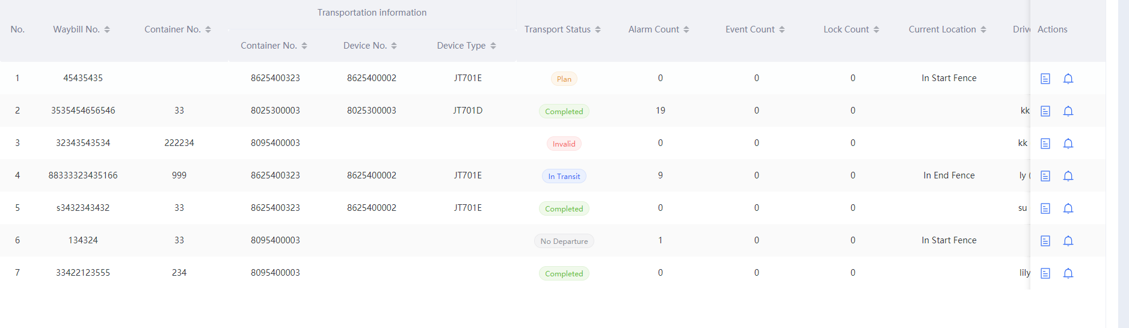Sort by Transport Status column

[598, 29]
